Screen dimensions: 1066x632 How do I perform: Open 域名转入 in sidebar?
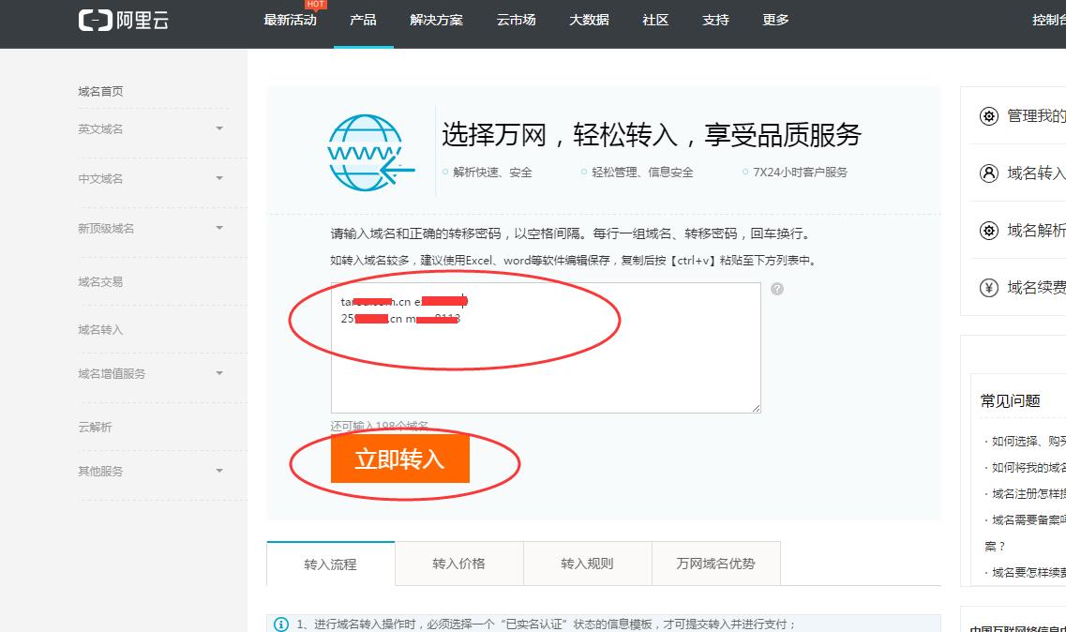tap(100, 330)
